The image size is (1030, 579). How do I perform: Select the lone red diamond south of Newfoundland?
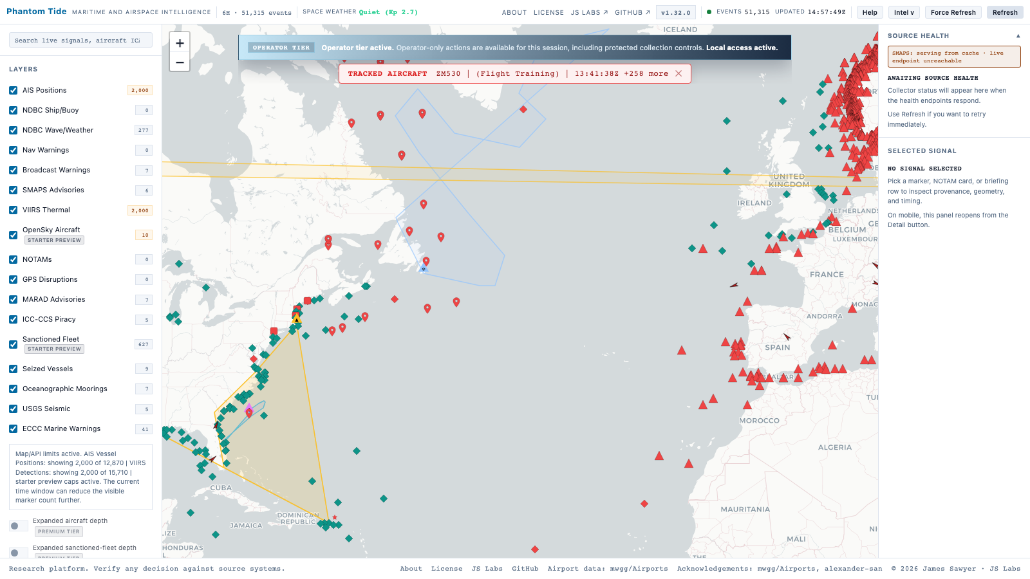click(395, 299)
